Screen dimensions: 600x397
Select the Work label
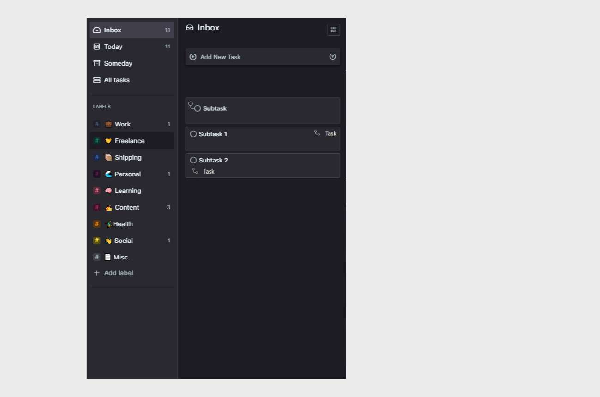[x=132, y=124]
